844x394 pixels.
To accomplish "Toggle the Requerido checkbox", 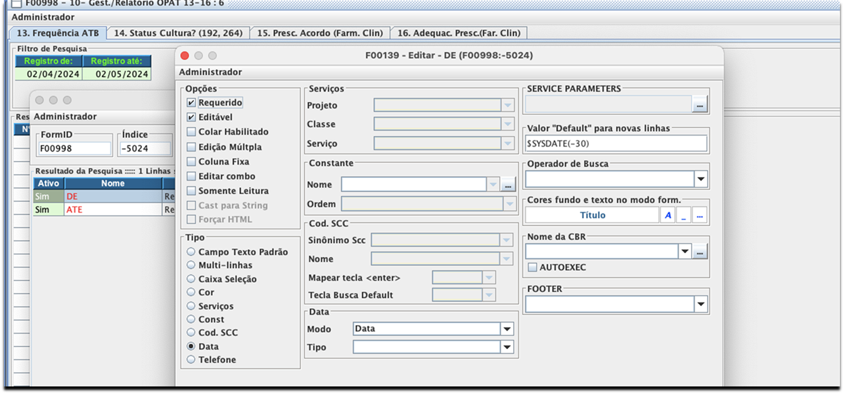I will pyautogui.click(x=191, y=103).
